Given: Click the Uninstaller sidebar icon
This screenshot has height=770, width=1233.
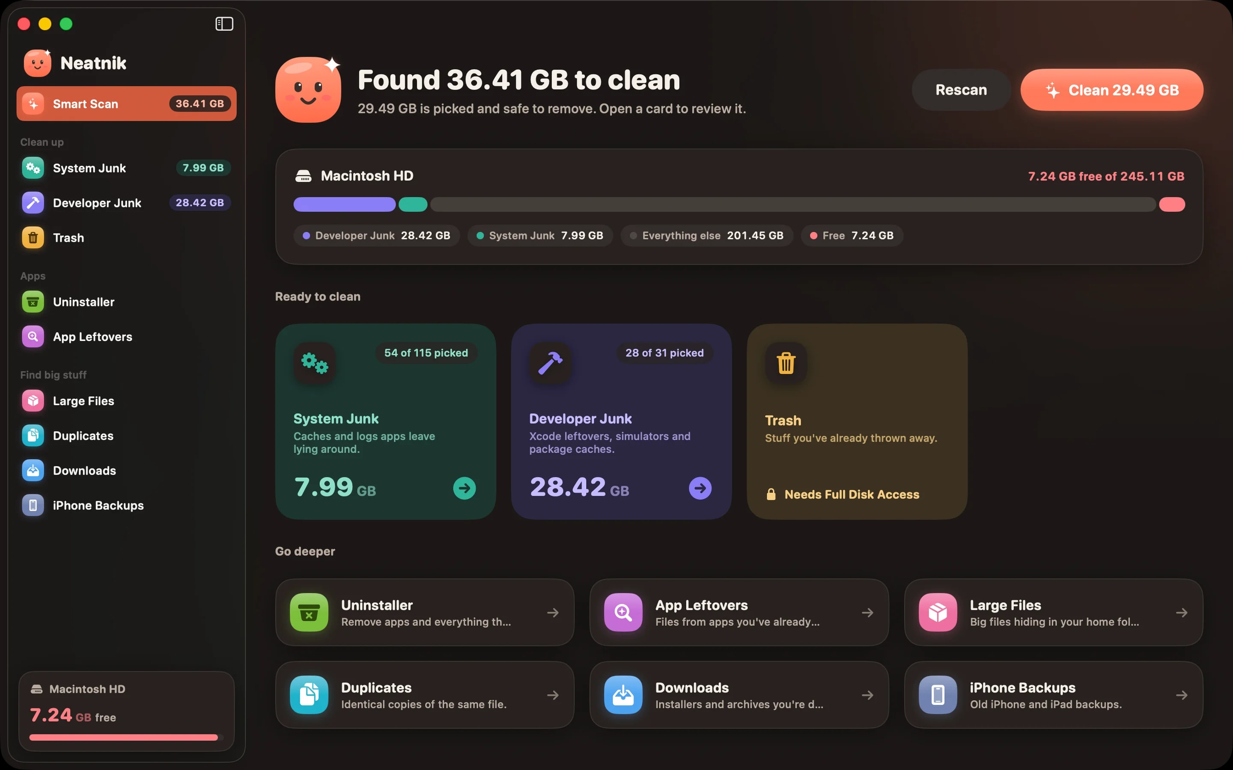Looking at the screenshot, I should tap(33, 302).
